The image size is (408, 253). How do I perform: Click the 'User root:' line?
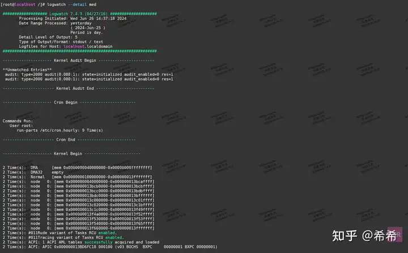21,126
